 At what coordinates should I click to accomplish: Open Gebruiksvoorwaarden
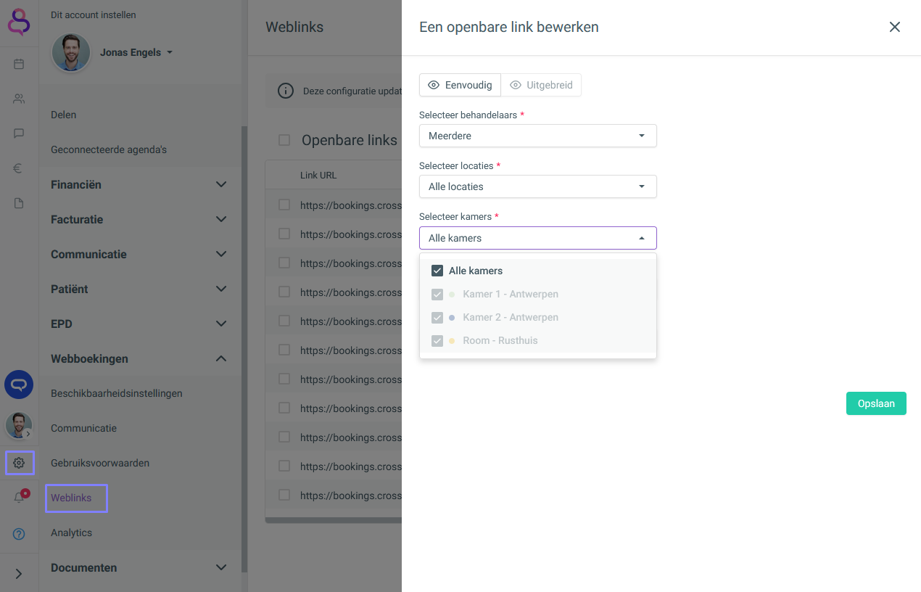click(x=100, y=463)
